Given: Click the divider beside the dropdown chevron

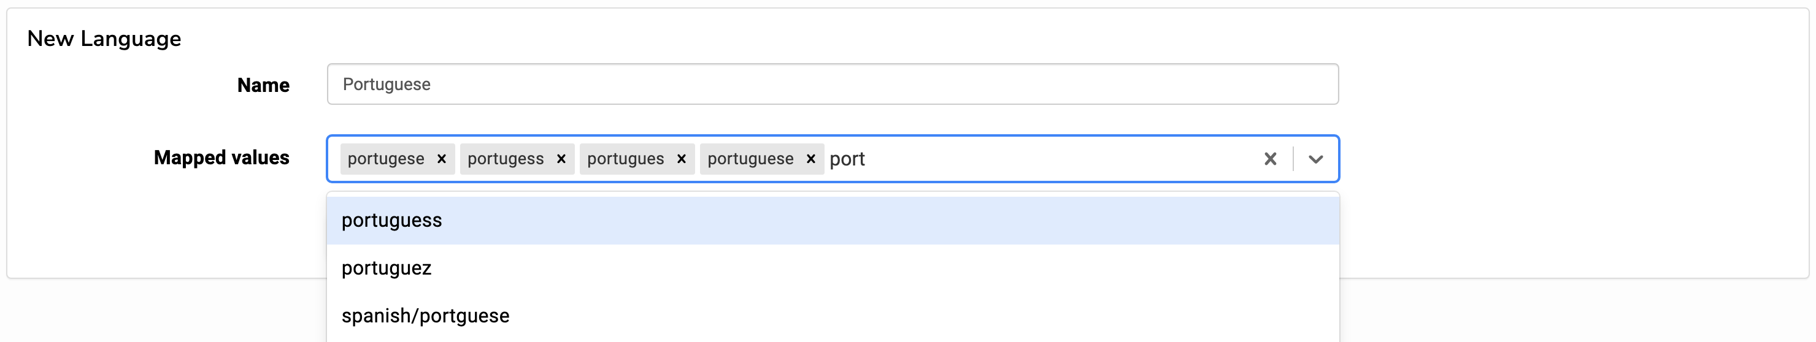Looking at the screenshot, I should point(1293,159).
